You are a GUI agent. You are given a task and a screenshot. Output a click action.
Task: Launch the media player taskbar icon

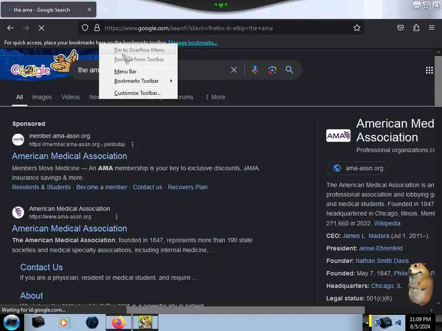pos(64,322)
